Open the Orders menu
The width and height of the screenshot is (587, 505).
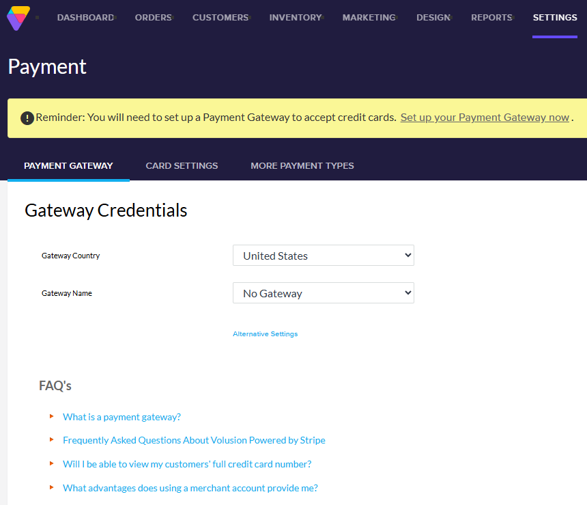(x=153, y=17)
